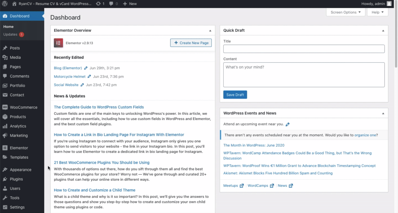The width and height of the screenshot is (398, 213).
Task: Click the Howdy, admin account menu
Action: pyautogui.click(x=377, y=4)
